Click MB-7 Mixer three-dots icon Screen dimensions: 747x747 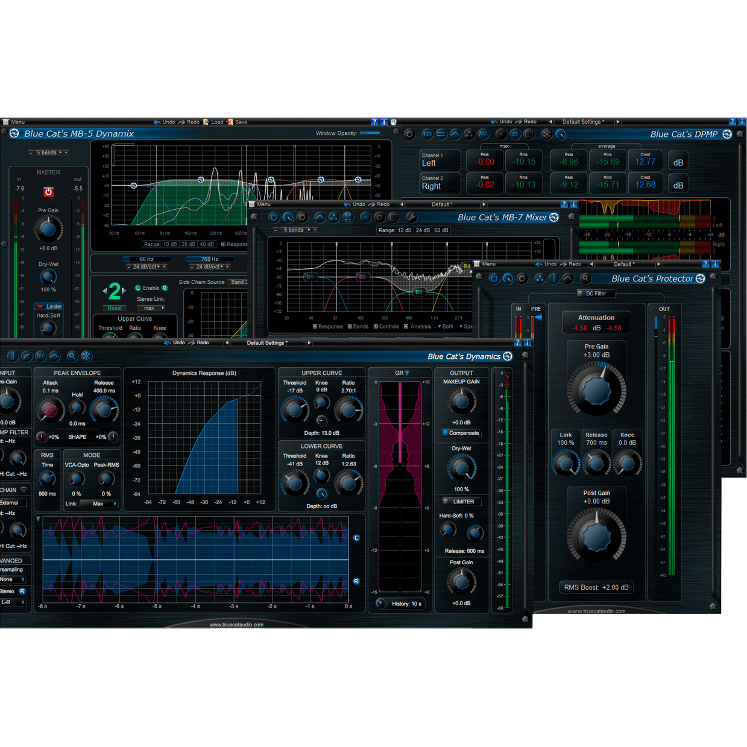[333, 217]
